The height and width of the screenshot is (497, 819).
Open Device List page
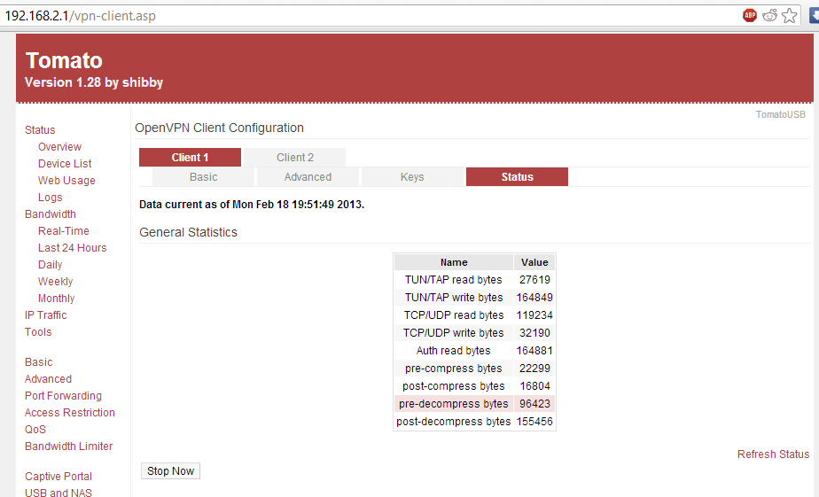[65, 163]
